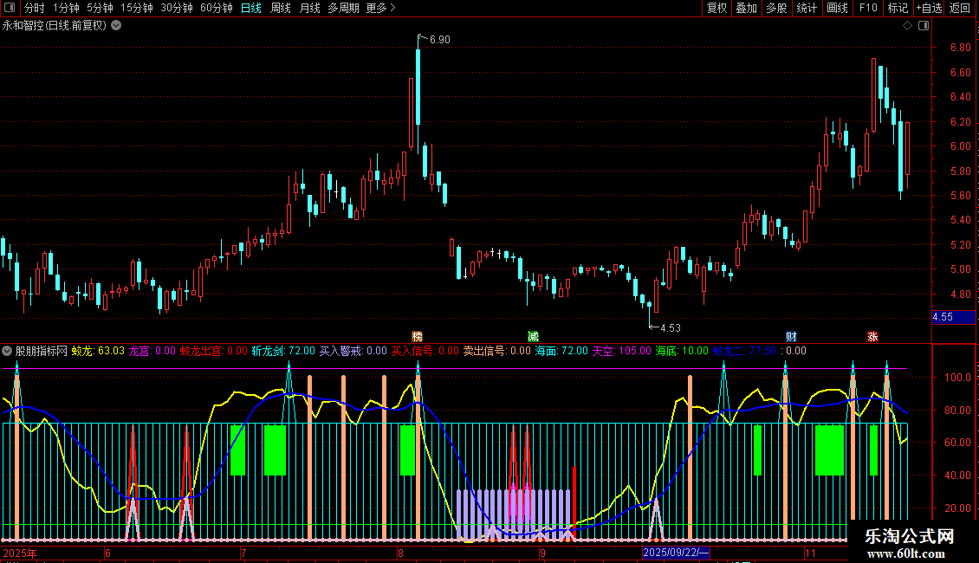This screenshot has height=563, width=979.
Task: Click the 股朋指标网 indicator title
Action: (x=42, y=351)
